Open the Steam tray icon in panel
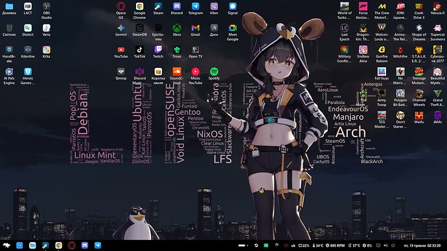The image size is (447, 251). (x=256, y=245)
